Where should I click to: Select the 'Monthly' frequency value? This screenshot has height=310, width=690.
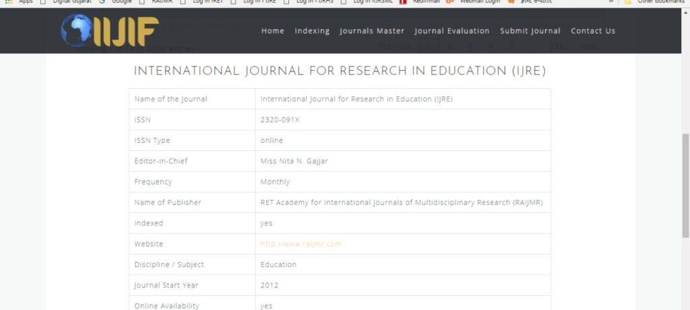[275, 182]
